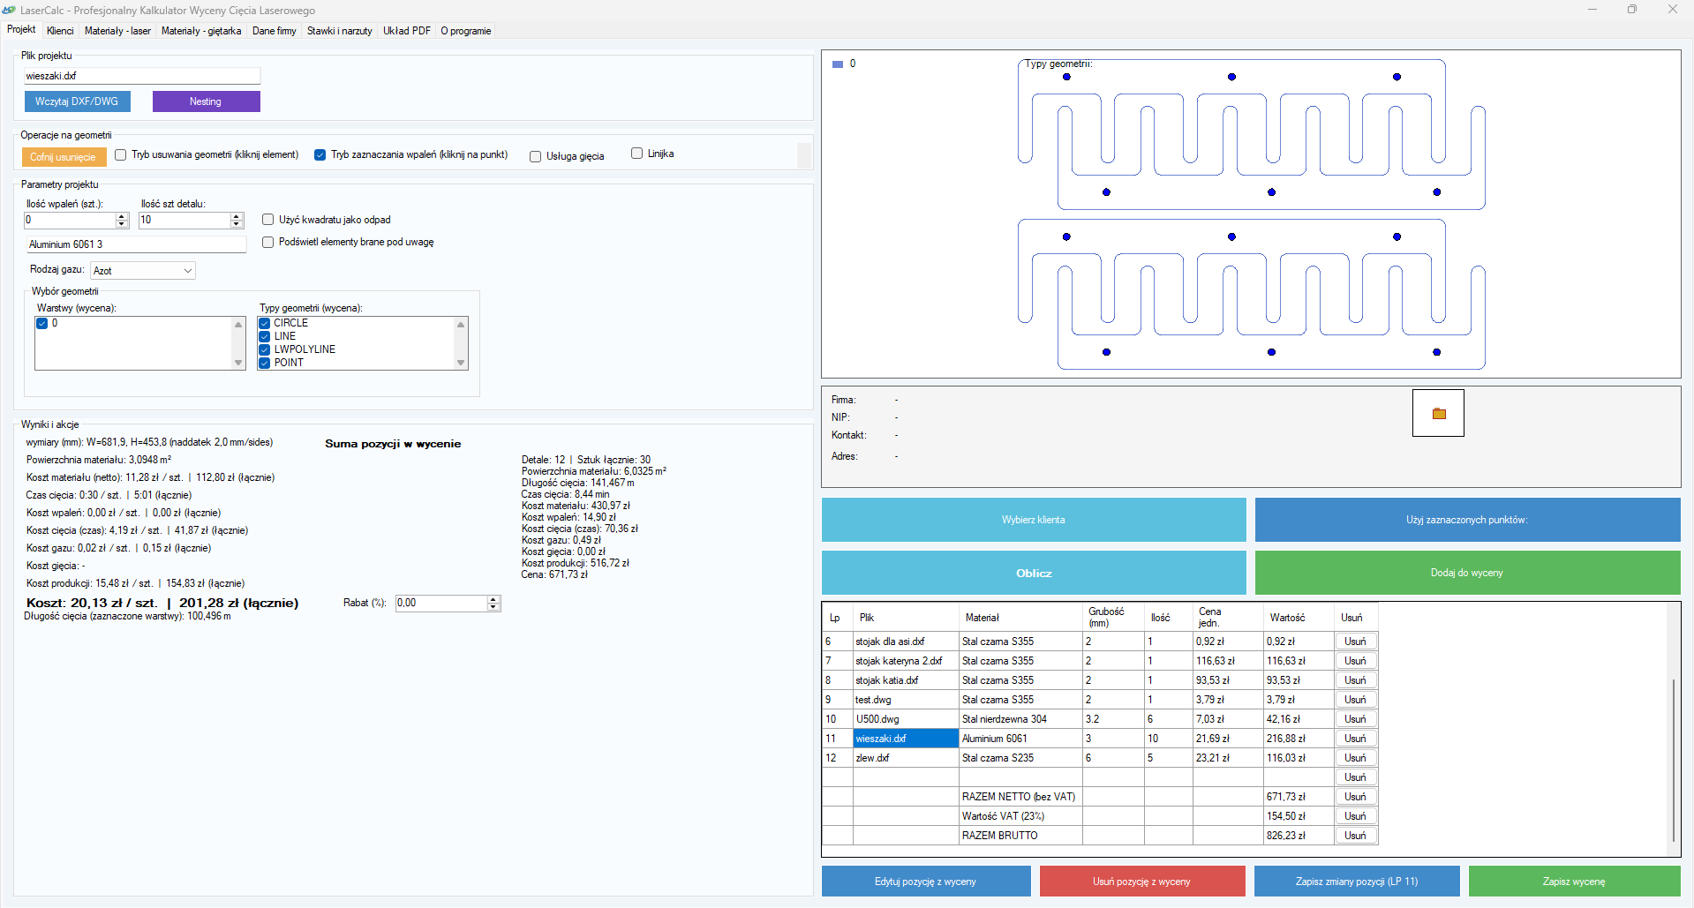1694x908 pixels.
Task: Toggle Usługa gięcia checkbox
Action: [x=535, y=157]
